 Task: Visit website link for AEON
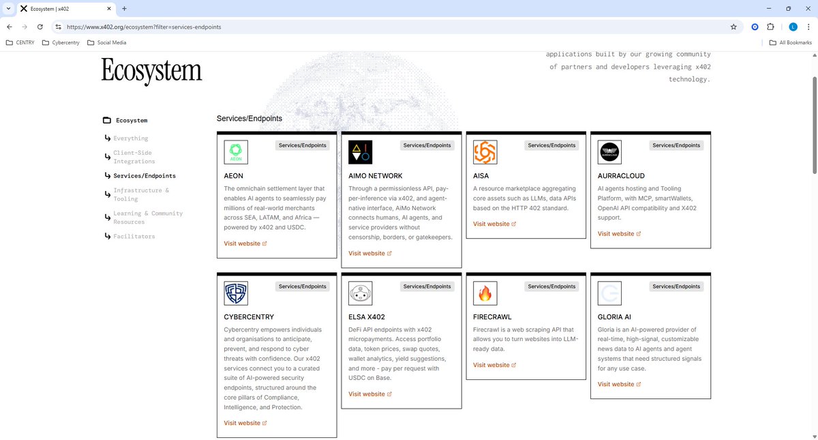tap(245, 244)
